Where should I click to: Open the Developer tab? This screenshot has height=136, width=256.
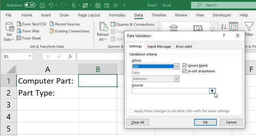click(x=222, y=15)
